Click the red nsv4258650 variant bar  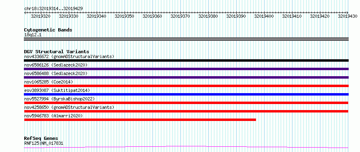click(x=186, y=111)
